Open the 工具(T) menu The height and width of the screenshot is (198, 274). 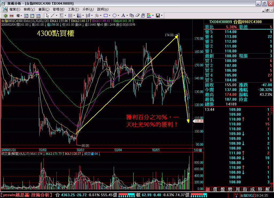(x=73, y=9)
